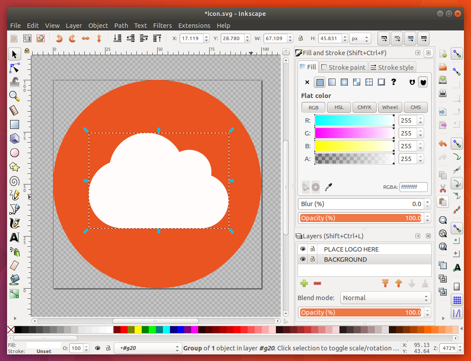Click the green Add layer plus icon
471x361 pixels.
304,284
